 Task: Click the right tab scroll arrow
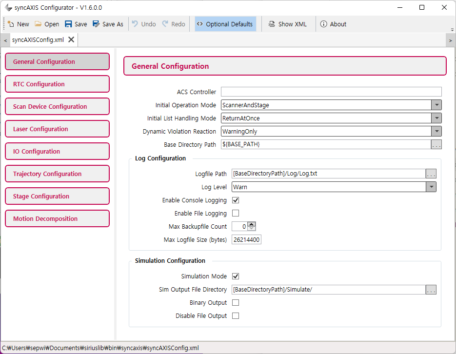451,40
